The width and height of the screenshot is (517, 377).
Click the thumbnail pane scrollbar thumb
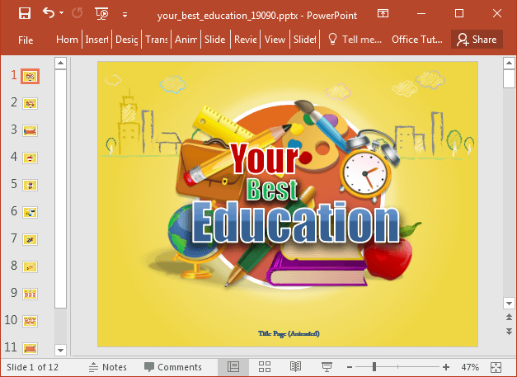[60, 189]
